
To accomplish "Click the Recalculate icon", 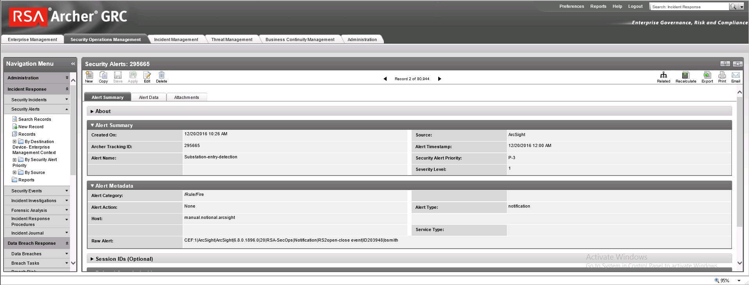I will [x=686, y=77].
